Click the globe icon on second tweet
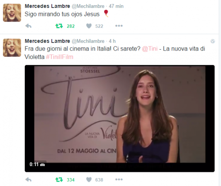The image size is (221, 186). 213,41
